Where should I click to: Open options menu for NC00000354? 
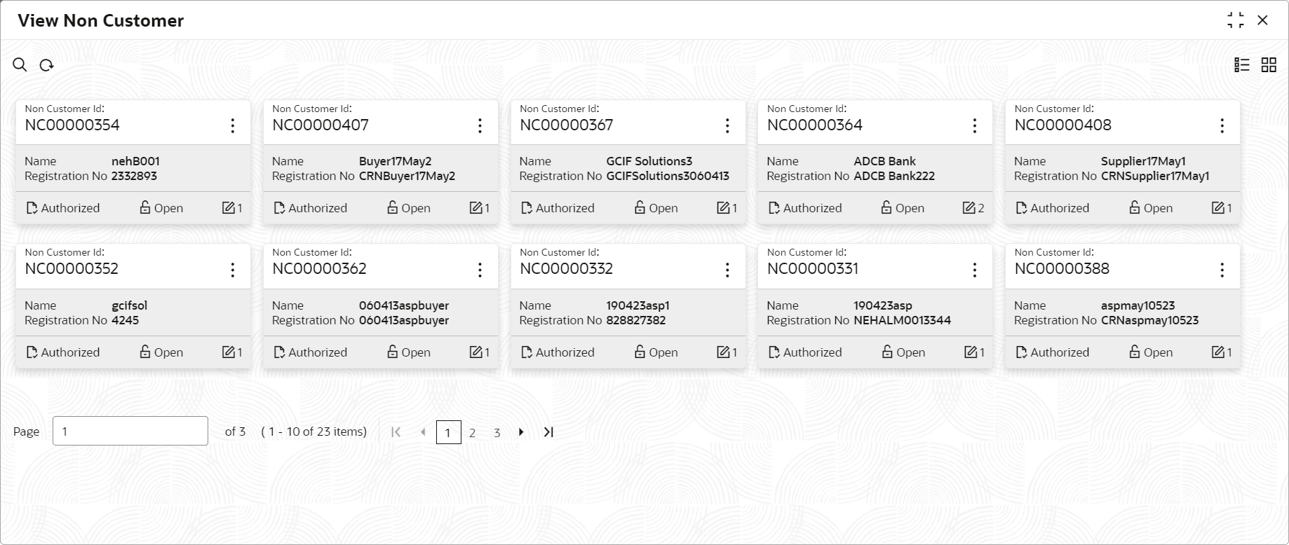pyautogui.click(x=233, y=125)
